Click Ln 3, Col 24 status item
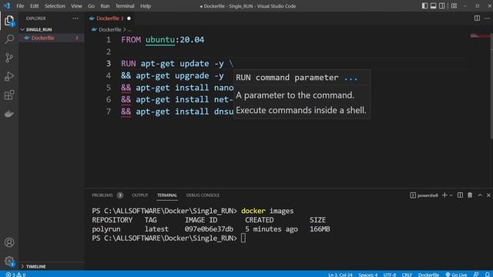Screen dimensions: 493x277 pyautogui.click(x=340, y=275)
